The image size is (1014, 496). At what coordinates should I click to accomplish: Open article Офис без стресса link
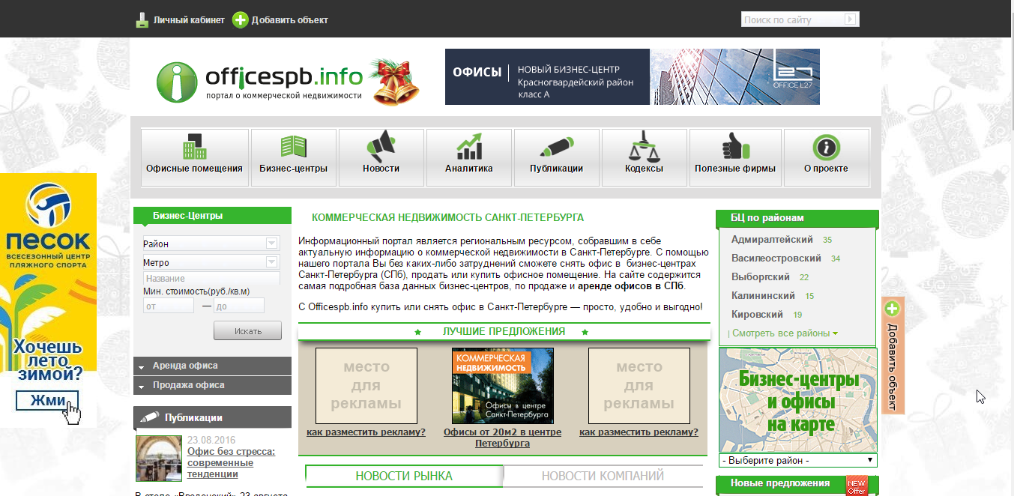(x=232, y=463)
